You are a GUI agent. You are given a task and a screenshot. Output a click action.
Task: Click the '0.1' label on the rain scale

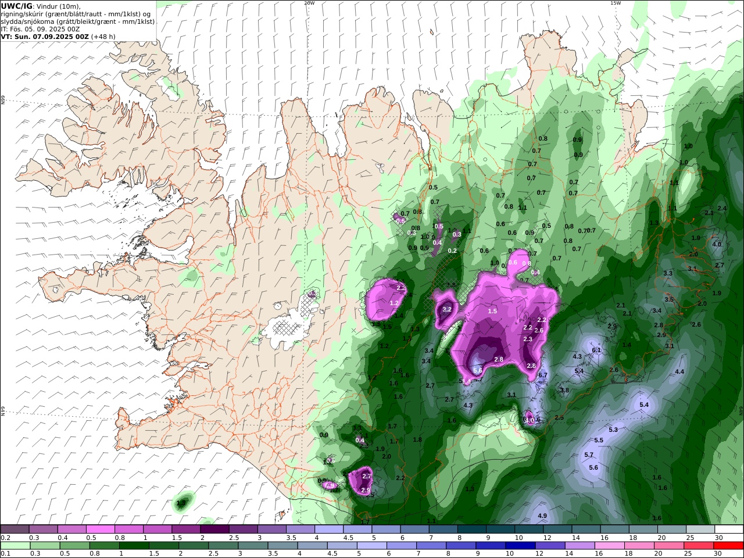pyautogui.click(x=5, y=554)
